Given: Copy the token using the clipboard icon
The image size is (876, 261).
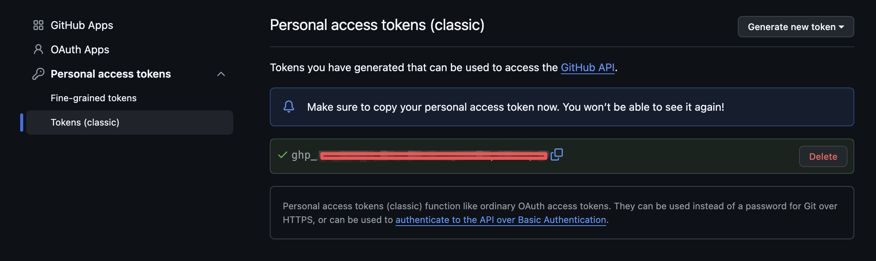Looking at the screenshot, I should coord(556,154).
